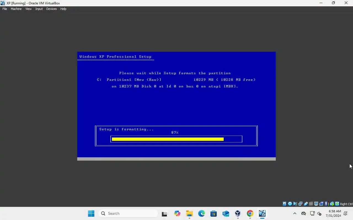Click the Right Ctrl host key label

[346, 204]
